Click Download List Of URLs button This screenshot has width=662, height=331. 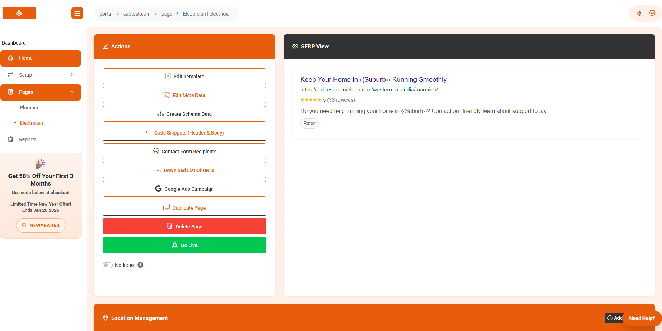tap(184, 170)
